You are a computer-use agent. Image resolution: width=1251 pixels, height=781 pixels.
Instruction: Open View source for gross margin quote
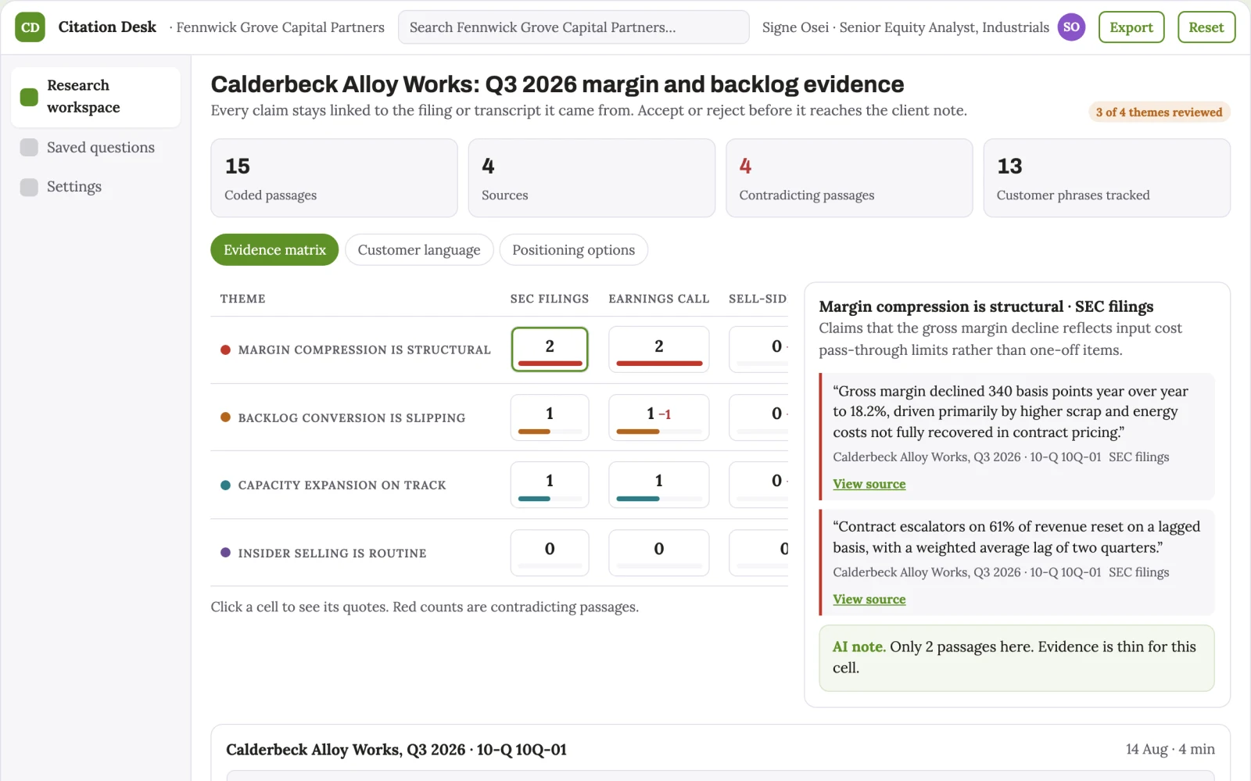point(869,484)
